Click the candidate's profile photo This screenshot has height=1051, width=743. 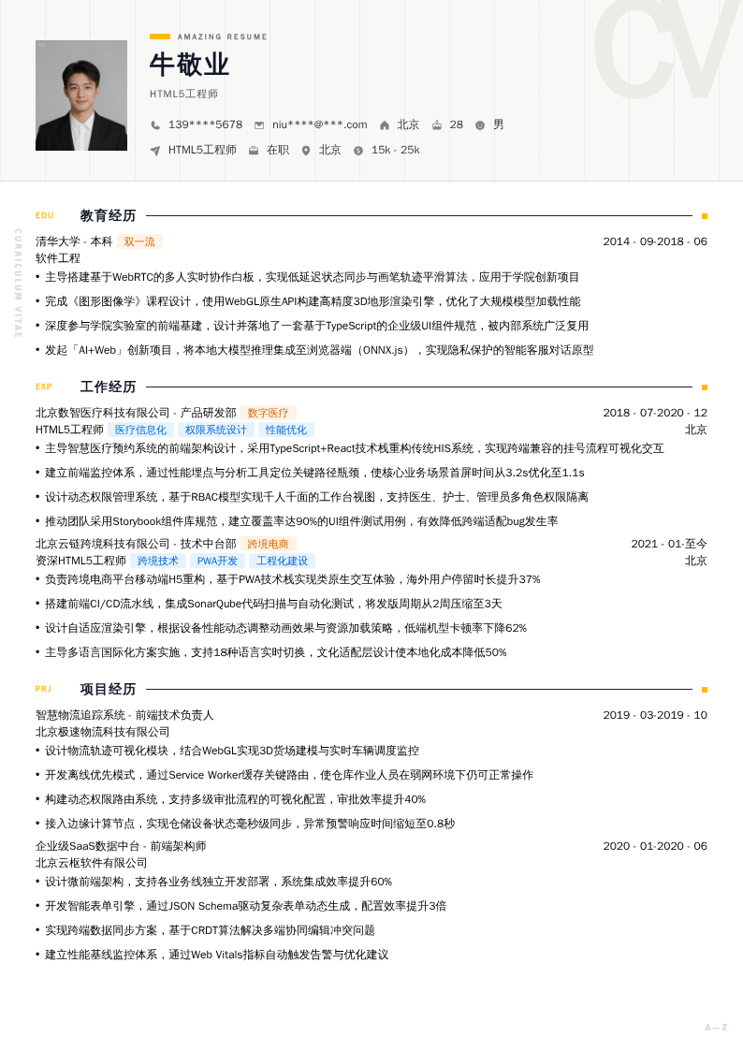(81, 95)
